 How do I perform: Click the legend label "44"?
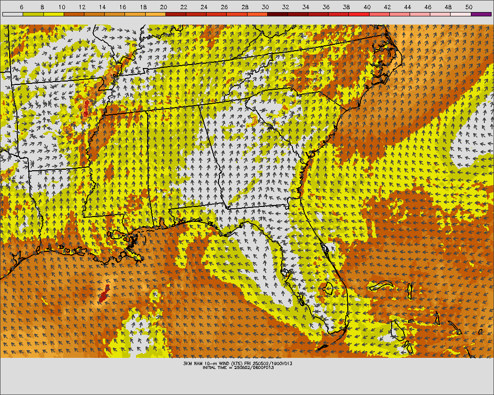click(408, 7)
